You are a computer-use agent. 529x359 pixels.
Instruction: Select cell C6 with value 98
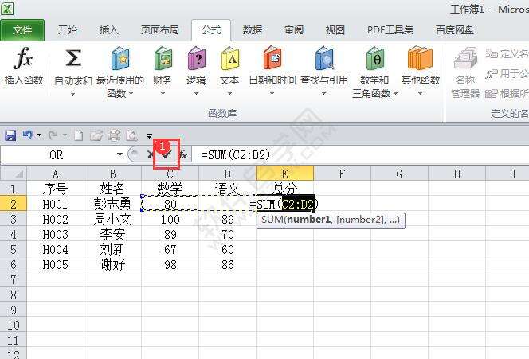[170, 264]
